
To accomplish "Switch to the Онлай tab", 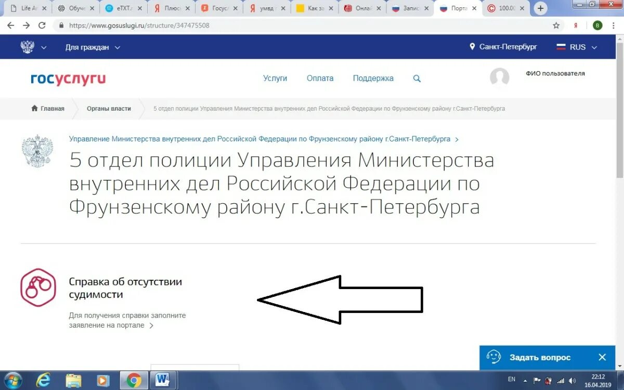I will tap(362, 8).
